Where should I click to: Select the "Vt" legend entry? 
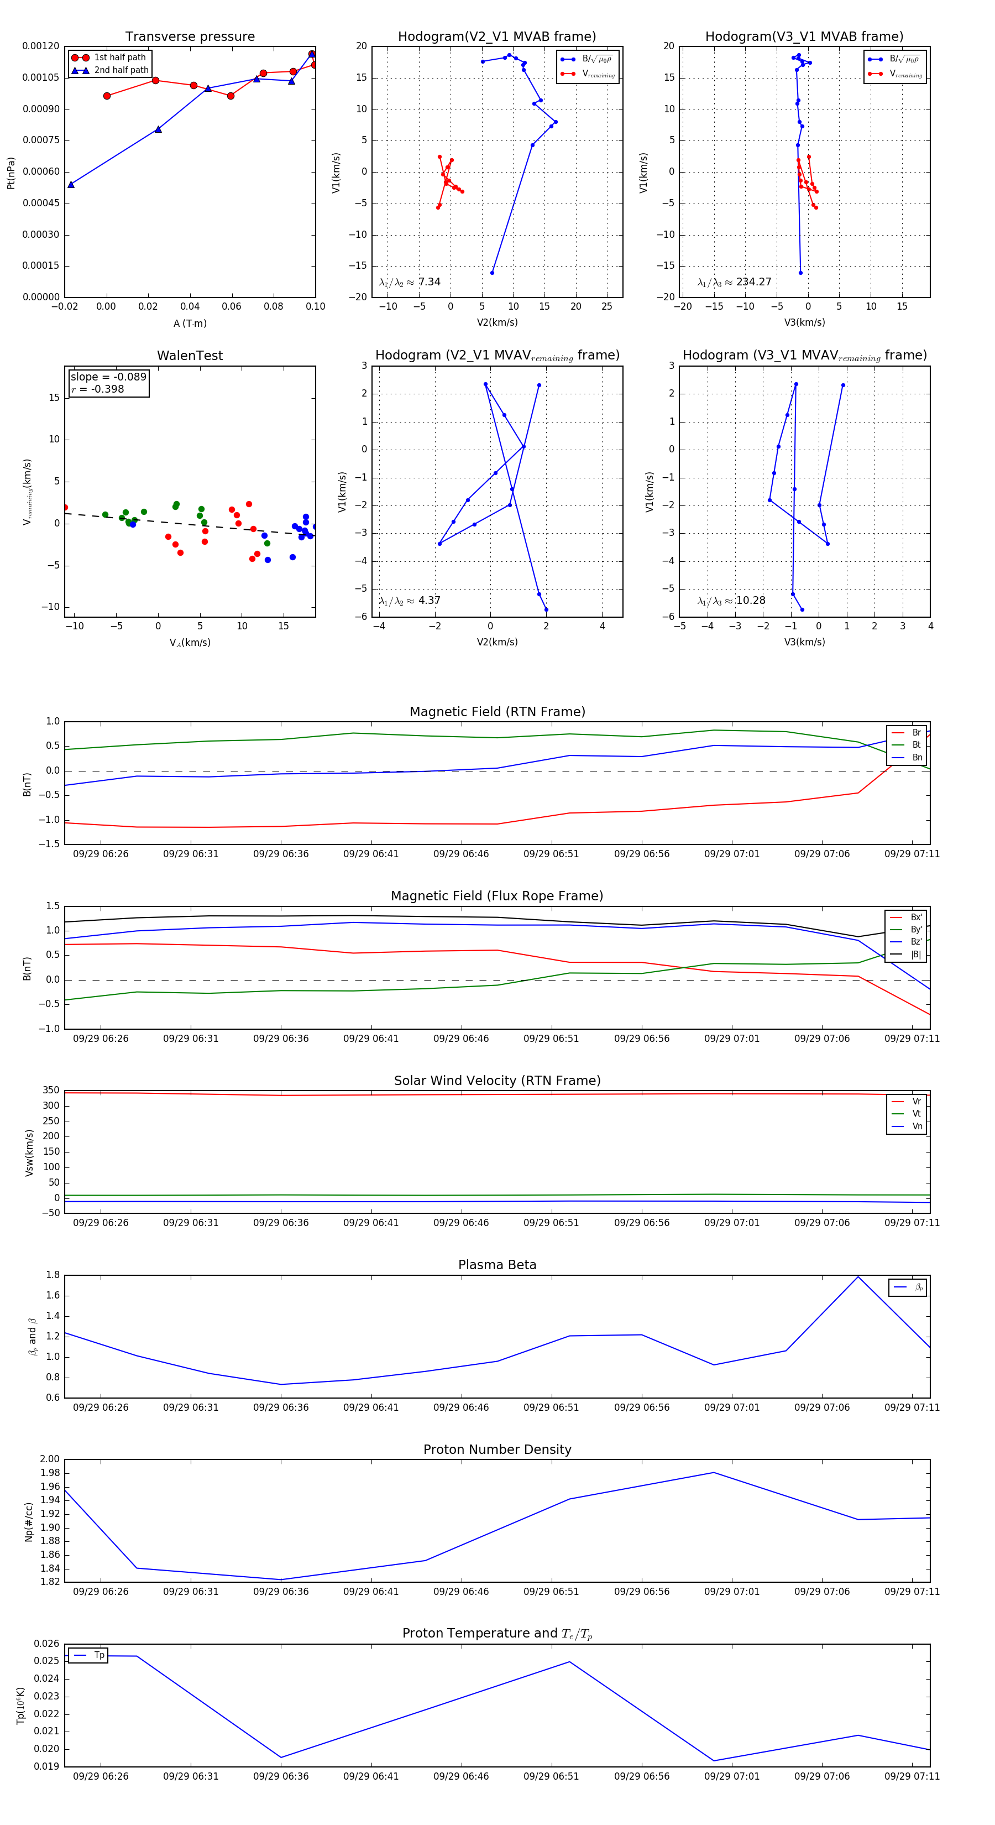pyautogui.click(x=907, y=1114)
